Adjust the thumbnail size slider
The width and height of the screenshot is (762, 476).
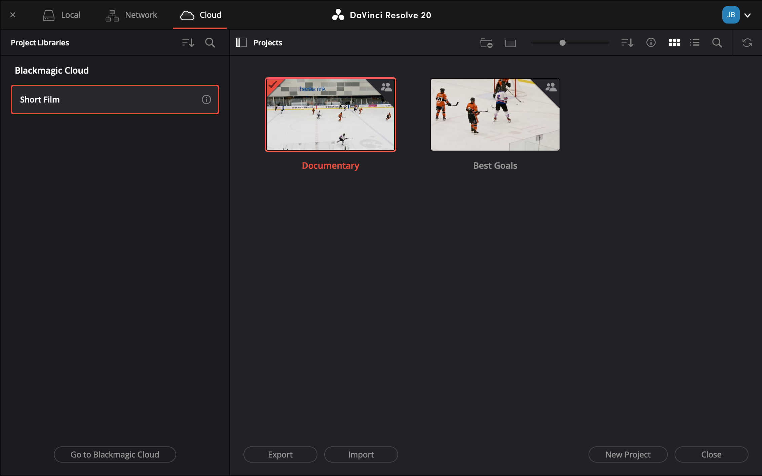562,43
